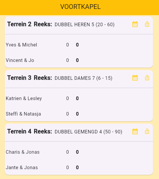Select the Vincent & Jo team row
This screenshot has width=159, height=179.
coord(79,60)
